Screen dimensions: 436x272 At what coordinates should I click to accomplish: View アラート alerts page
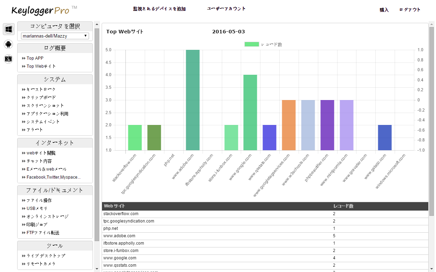tap(35, 130)
